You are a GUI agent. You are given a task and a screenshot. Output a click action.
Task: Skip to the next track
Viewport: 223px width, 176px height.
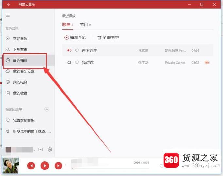[x=59, y=166]
